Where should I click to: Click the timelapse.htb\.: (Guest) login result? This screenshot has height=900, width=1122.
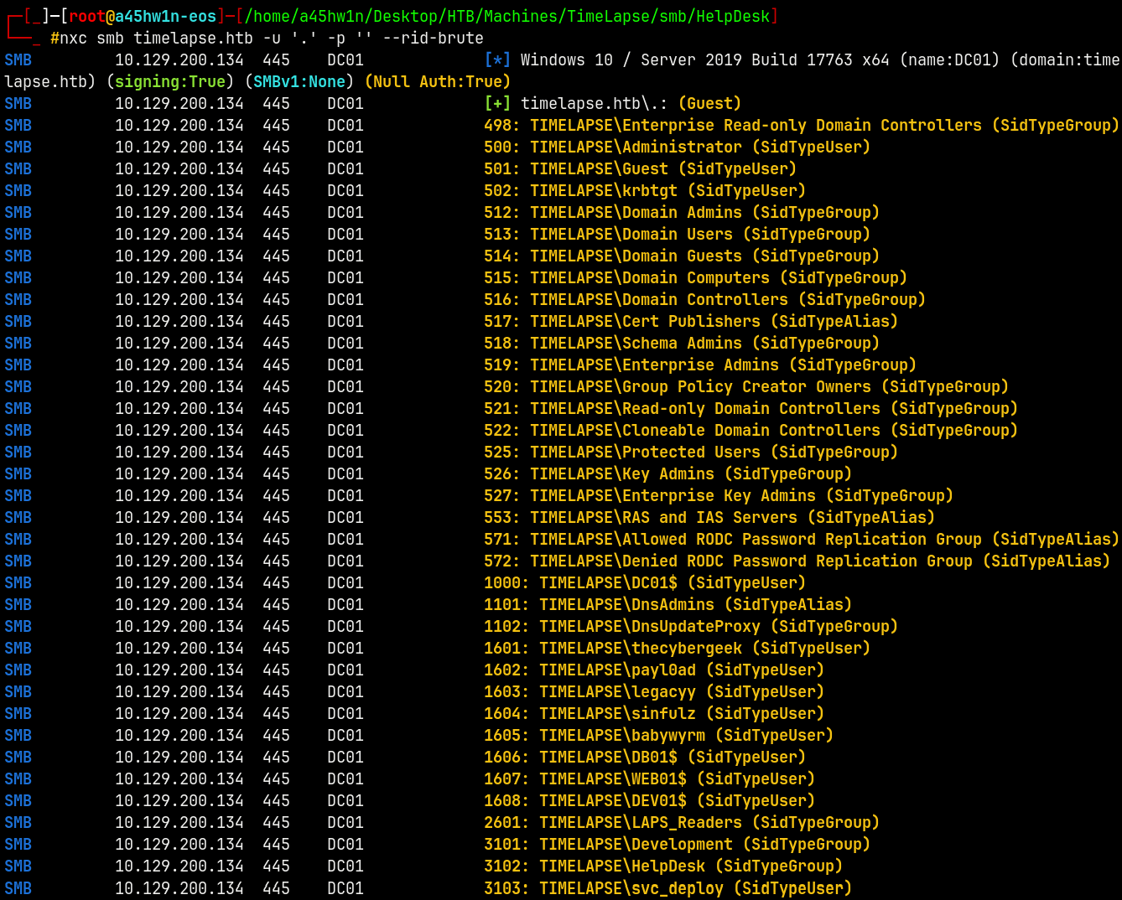631,104
